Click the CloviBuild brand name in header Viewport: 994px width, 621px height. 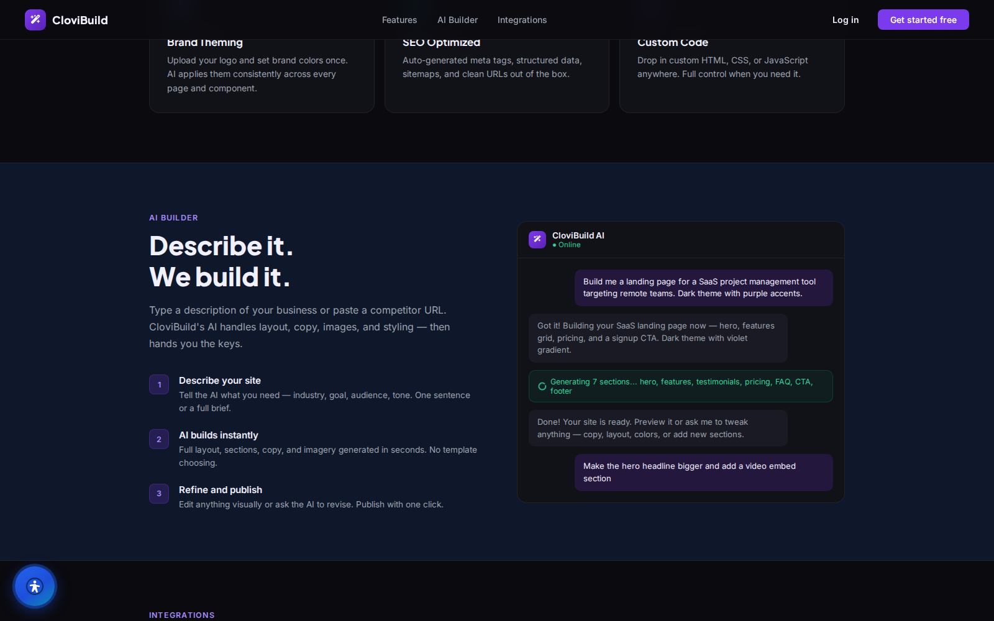[x=80, y=20]
